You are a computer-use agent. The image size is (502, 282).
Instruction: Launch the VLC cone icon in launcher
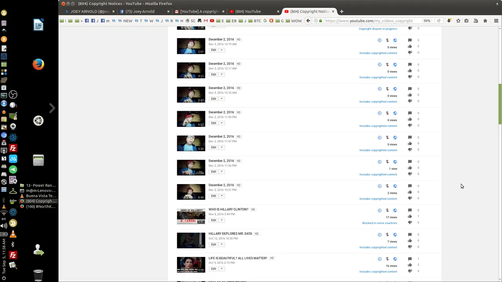[x=13, y=234]
